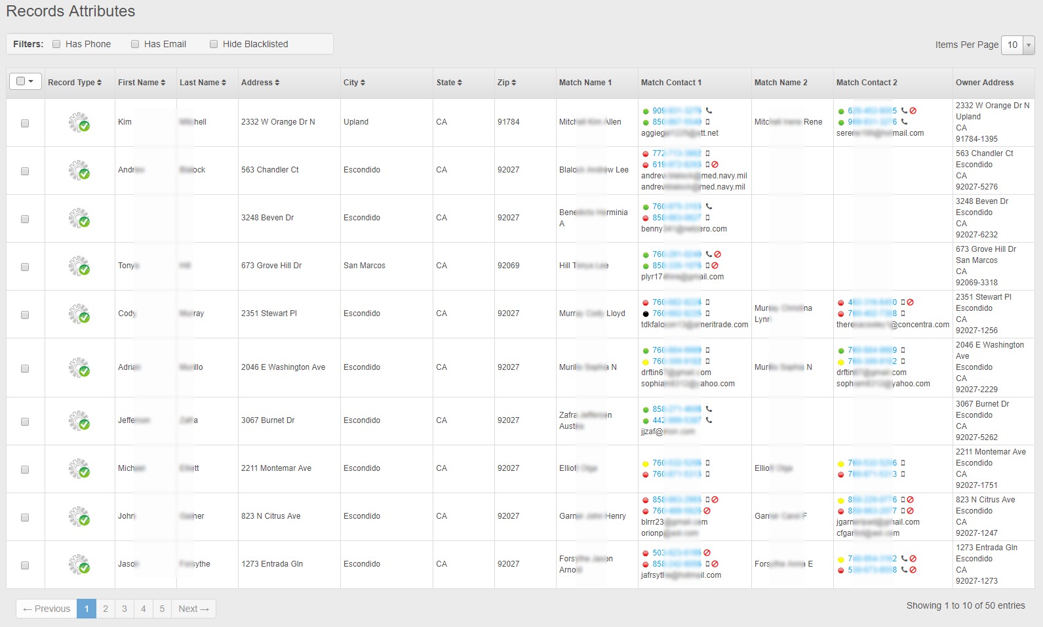Click the blacklist icon in Kim's Match Contact 2
Image resolution: width=1043 pixels, height=627 pixels.
[x=913, y=111]
